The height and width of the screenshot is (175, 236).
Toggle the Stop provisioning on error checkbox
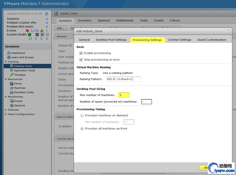pos(81,60)
